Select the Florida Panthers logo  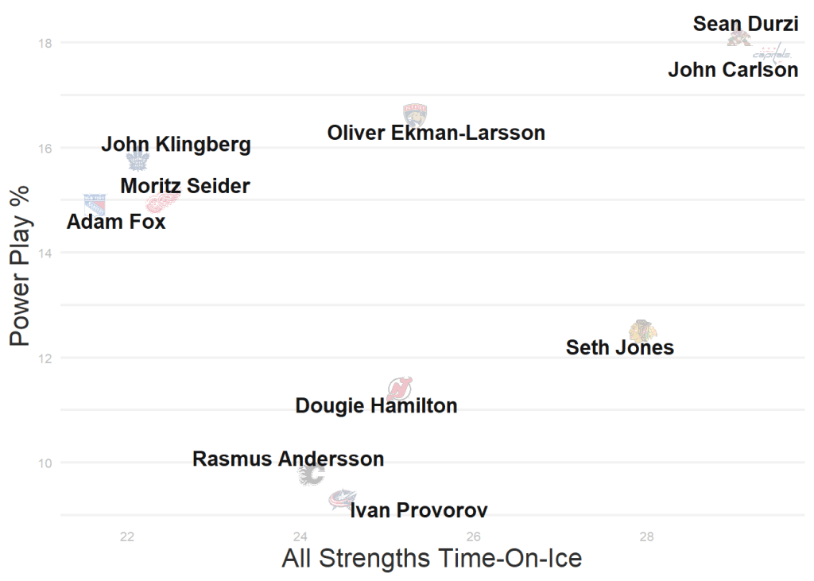click(x=415, y=116)
